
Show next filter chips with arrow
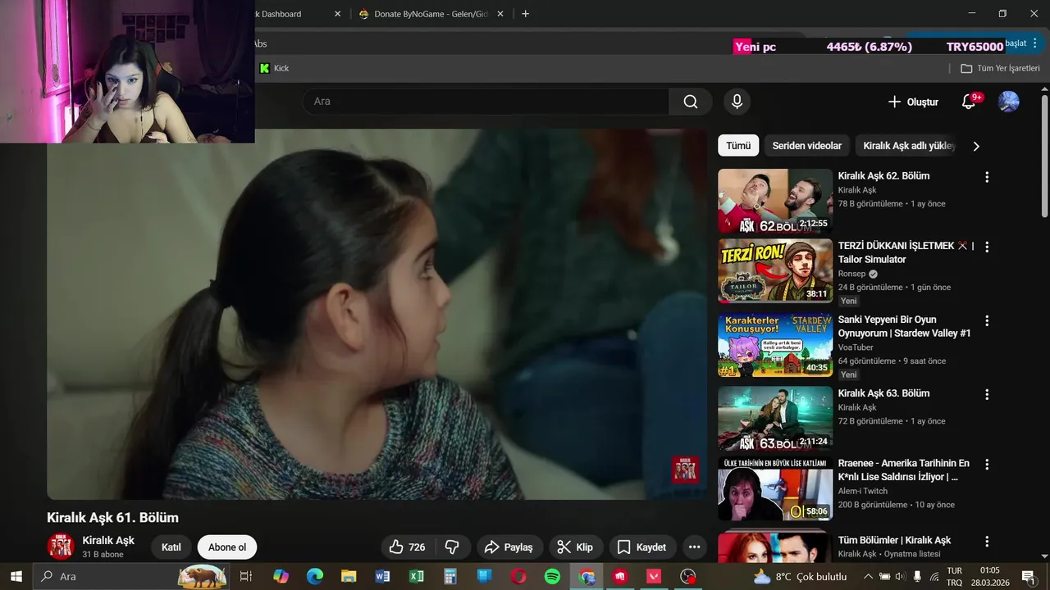(976, 146)
